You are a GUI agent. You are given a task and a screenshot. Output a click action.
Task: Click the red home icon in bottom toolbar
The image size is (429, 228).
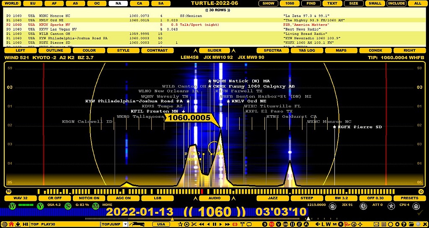11,224
